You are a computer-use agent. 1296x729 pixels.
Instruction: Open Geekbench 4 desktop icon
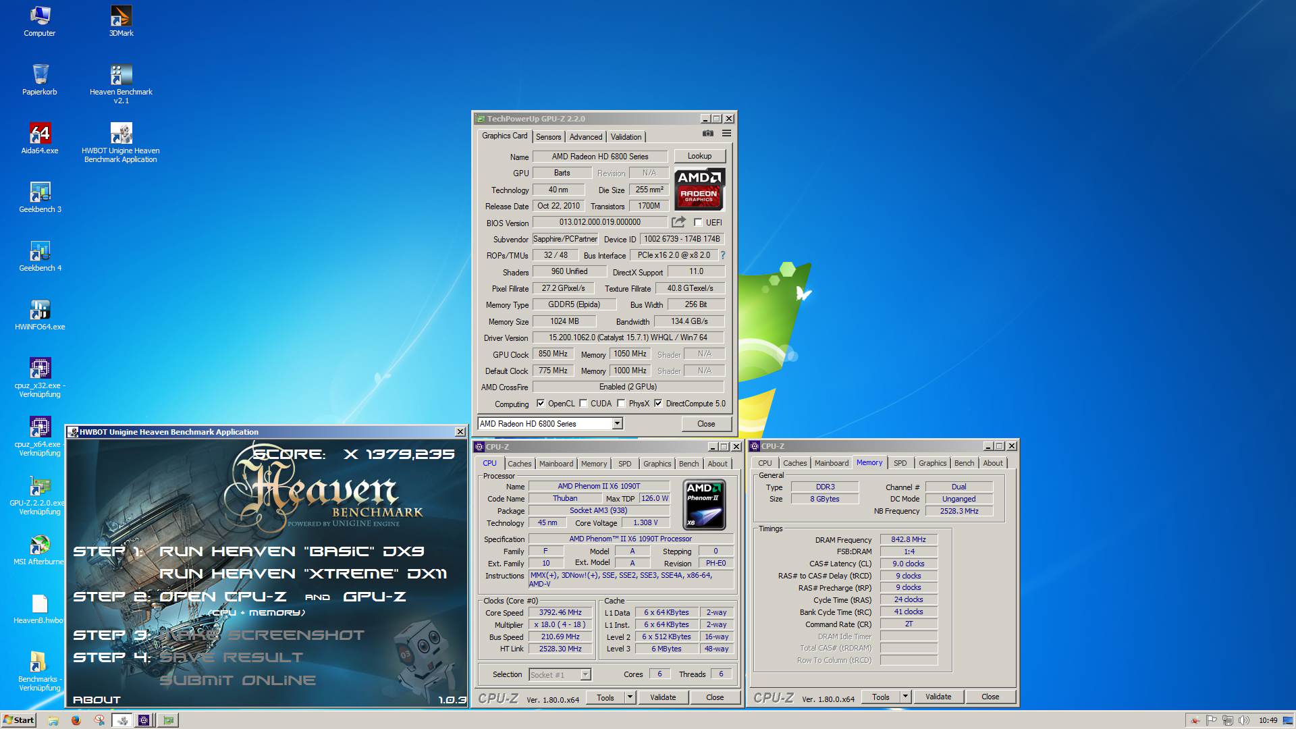(40, 256)
